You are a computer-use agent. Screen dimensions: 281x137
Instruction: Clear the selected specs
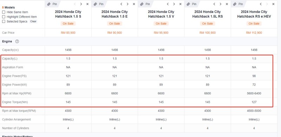(33, 21)
